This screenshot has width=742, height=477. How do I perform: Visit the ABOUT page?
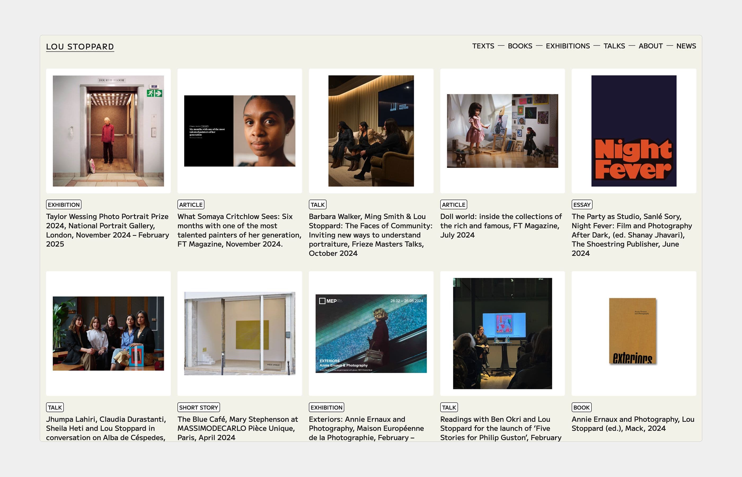650,46
